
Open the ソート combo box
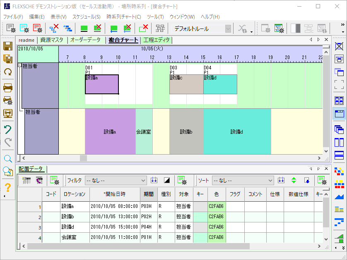(x=270, y=180)
